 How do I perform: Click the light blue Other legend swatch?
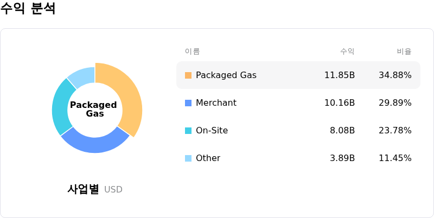click(188, 158)
